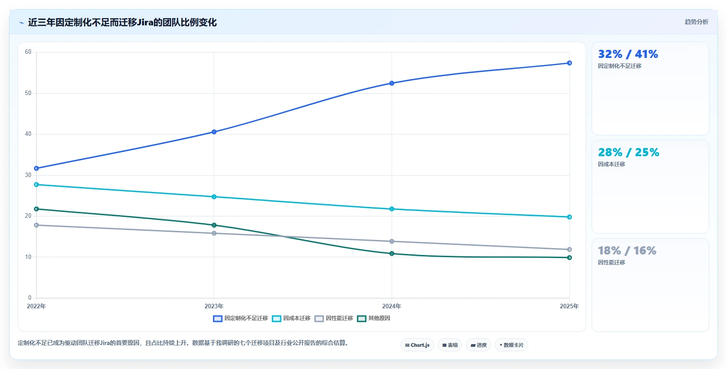
Task: Click the 10 y-axis tick label
Action: [x=28, y=257]
